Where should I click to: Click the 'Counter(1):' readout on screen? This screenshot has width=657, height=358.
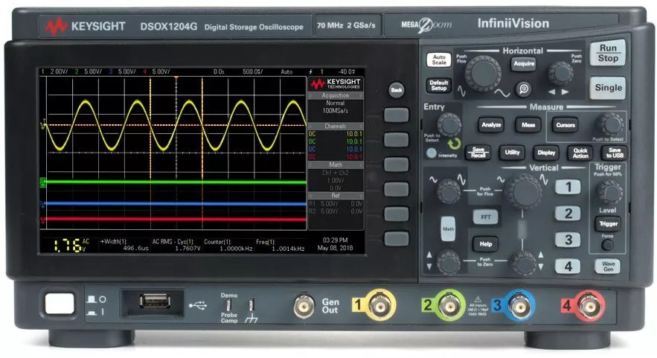tap(228, 245)
